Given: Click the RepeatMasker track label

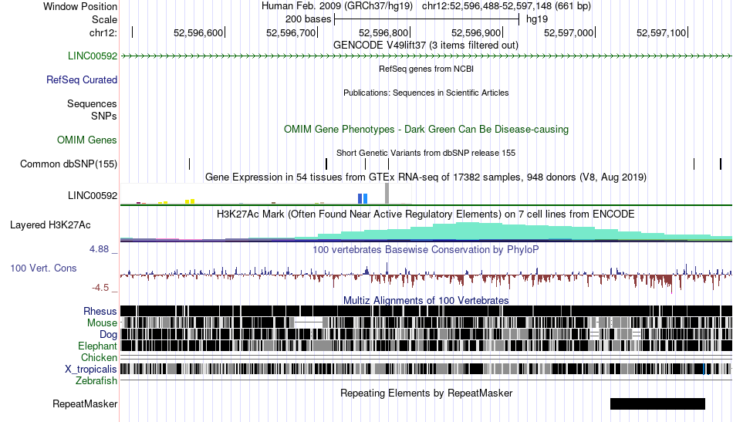Looking at the screenshot, I should pyautogui.click(x=85, y=403).
